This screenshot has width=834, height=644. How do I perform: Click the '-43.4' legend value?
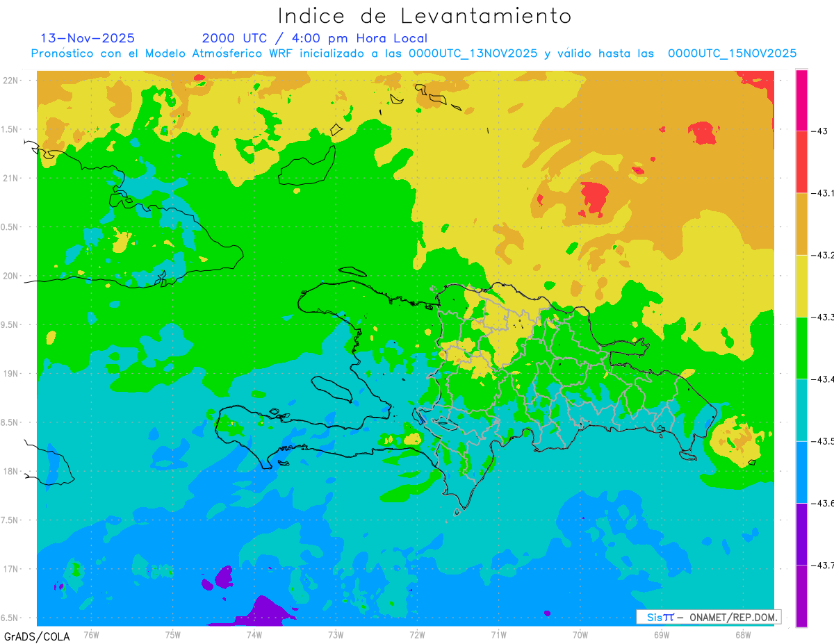[x=824, y=379]
